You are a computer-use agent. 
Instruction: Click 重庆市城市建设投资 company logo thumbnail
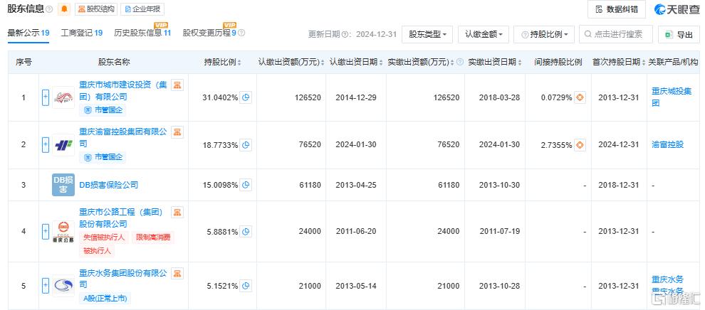point(63,97)
